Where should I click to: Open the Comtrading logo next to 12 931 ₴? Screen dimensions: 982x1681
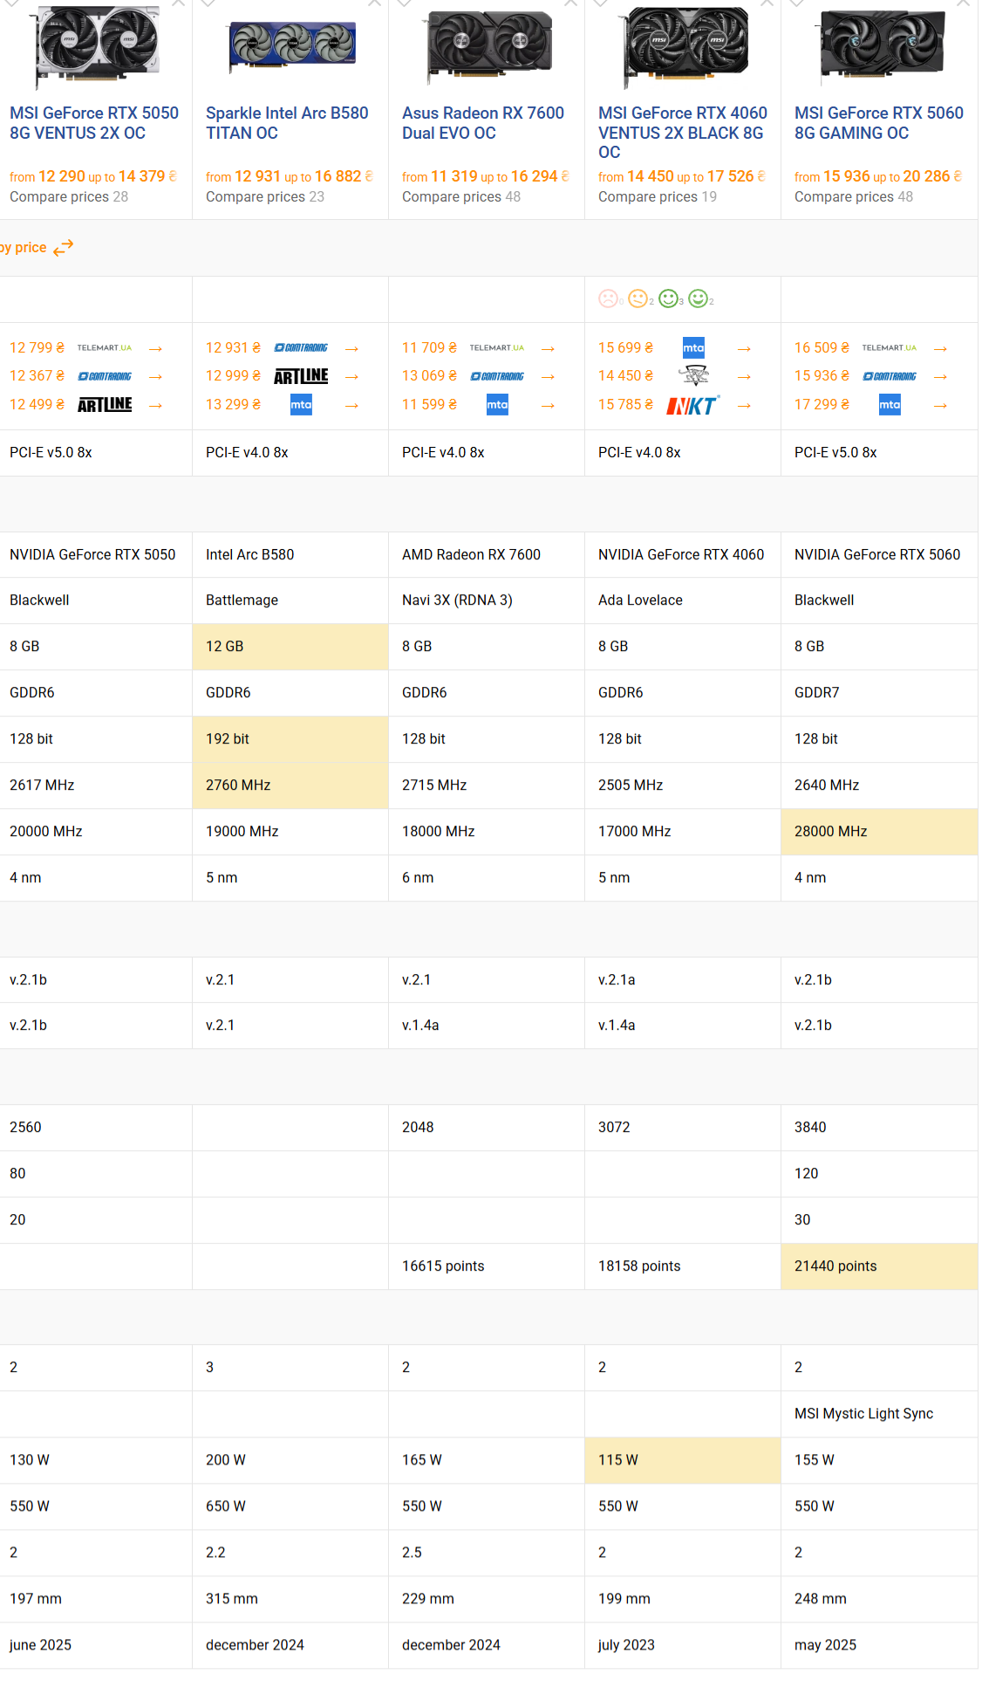click(301, 348)
